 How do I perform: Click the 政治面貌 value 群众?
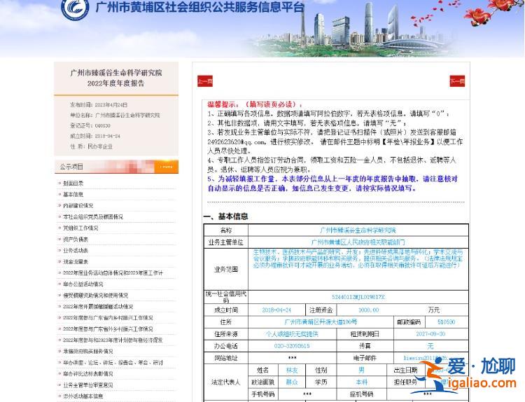(292, 382)
